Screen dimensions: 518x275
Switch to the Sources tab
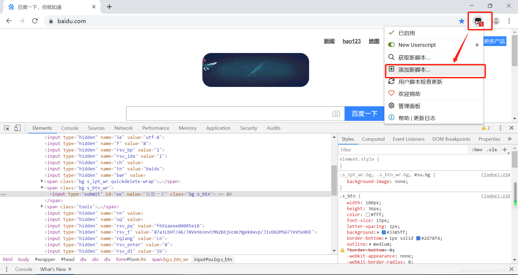(x=96, y=128)
